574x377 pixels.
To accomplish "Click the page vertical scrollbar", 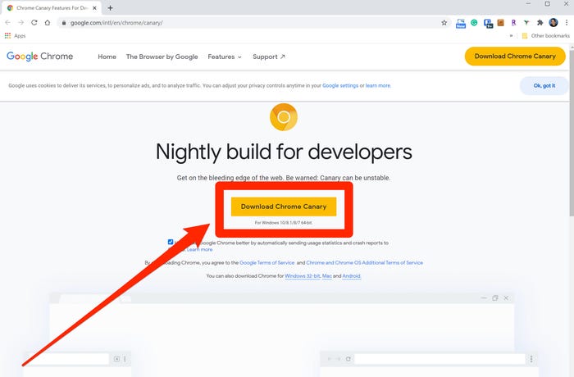I will [572, 132].
